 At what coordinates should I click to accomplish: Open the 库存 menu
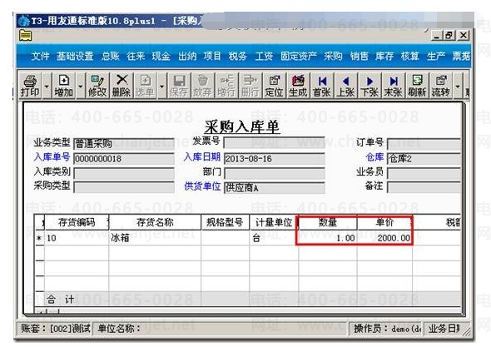coord(384,56)
